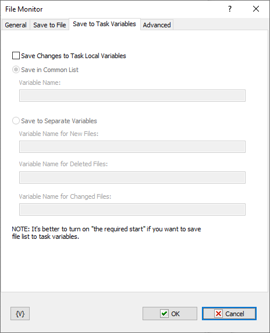Open the Save to File tab
Screen dimensions: 270x333
point(49,25)
